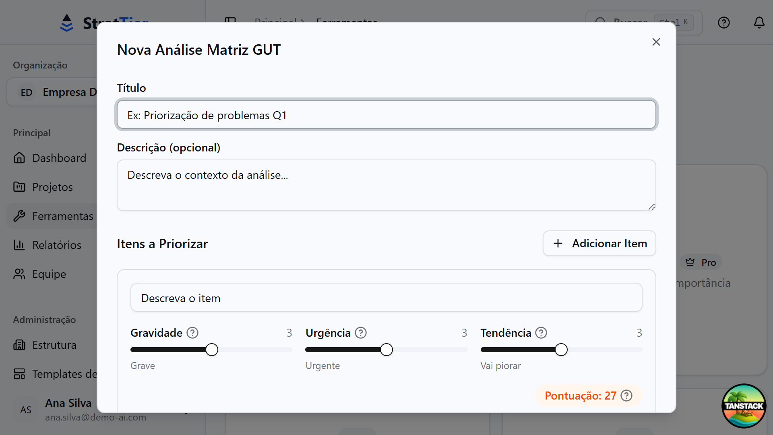Select the Estrutura building icon
773x435 pixels.
19,345
